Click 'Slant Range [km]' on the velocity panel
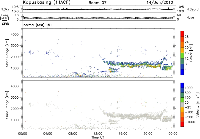 click(x=7, y=105)
